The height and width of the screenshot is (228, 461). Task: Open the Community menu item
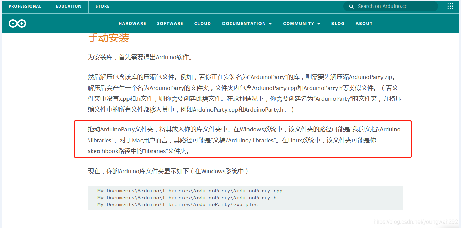tap(299, 24)
